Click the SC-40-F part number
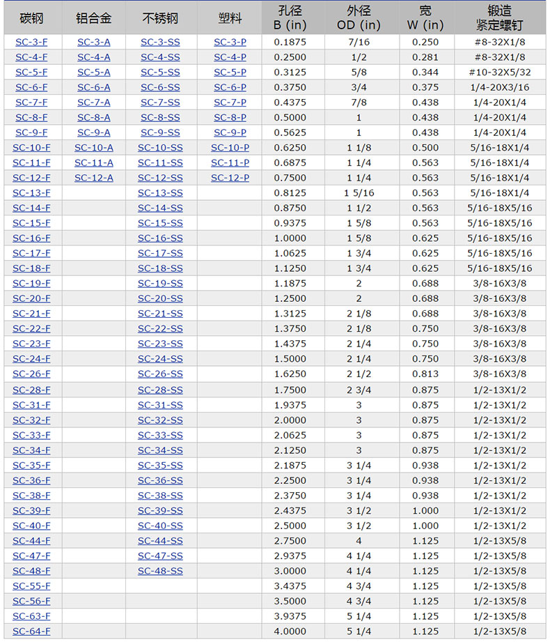Image resolution: width=550 pixels, height=642 pixels. click(x=31, y=526)
